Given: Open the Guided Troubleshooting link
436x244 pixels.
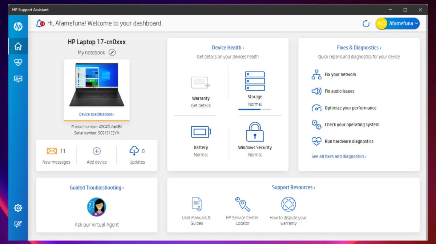Looking at the screenshot, I should pyautogui.click(x=97, y=188).
